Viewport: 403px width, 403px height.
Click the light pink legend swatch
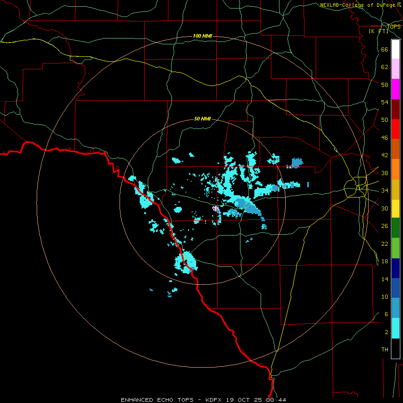pos(395,69)
